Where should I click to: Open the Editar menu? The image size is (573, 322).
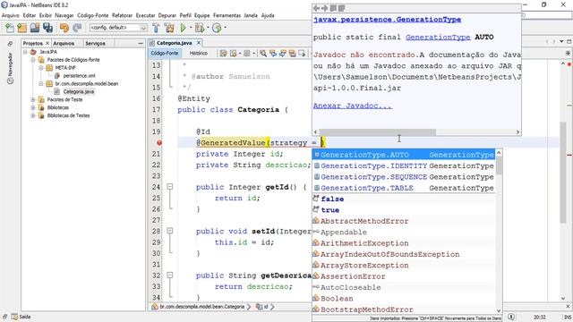[30, 15]
